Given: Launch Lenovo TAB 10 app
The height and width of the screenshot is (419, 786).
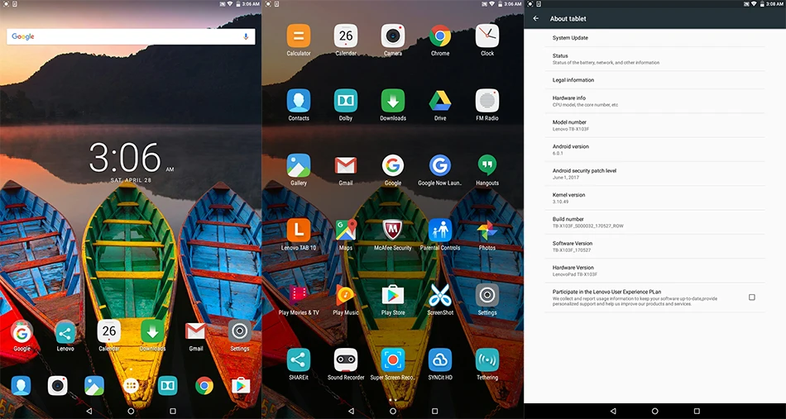Looking at the screenshot, I should coord(298,231).
